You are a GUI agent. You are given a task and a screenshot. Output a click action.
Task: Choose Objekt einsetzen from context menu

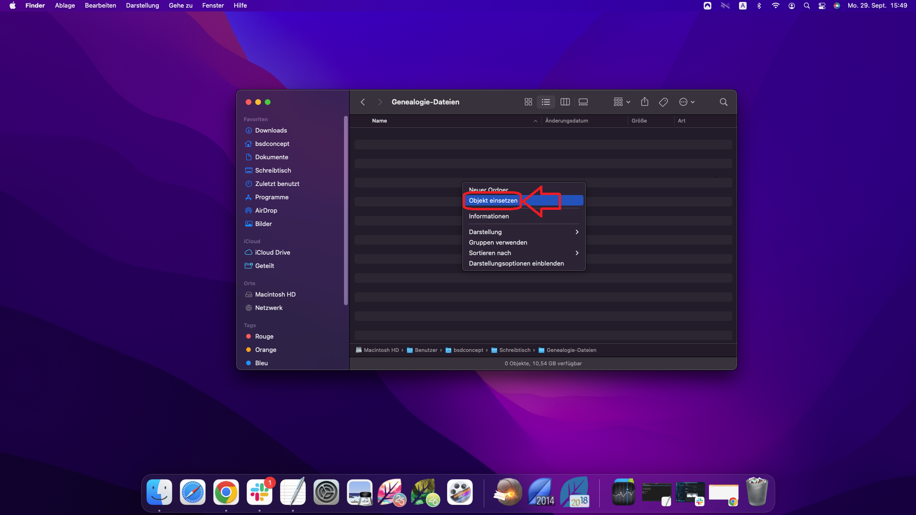pos(493,201)
